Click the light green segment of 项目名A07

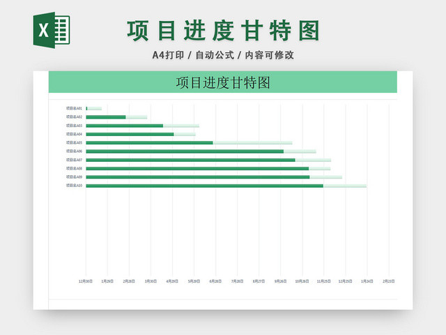point(313,160)
